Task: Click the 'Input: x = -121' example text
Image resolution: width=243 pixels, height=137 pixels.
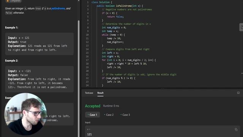Action: pos(19,71)
